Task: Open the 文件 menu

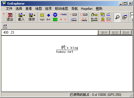Action: [x=9, y=9]
